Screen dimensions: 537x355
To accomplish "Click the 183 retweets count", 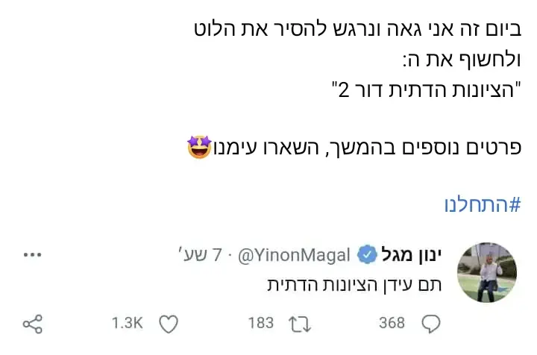I will click(x=261, y=323).
